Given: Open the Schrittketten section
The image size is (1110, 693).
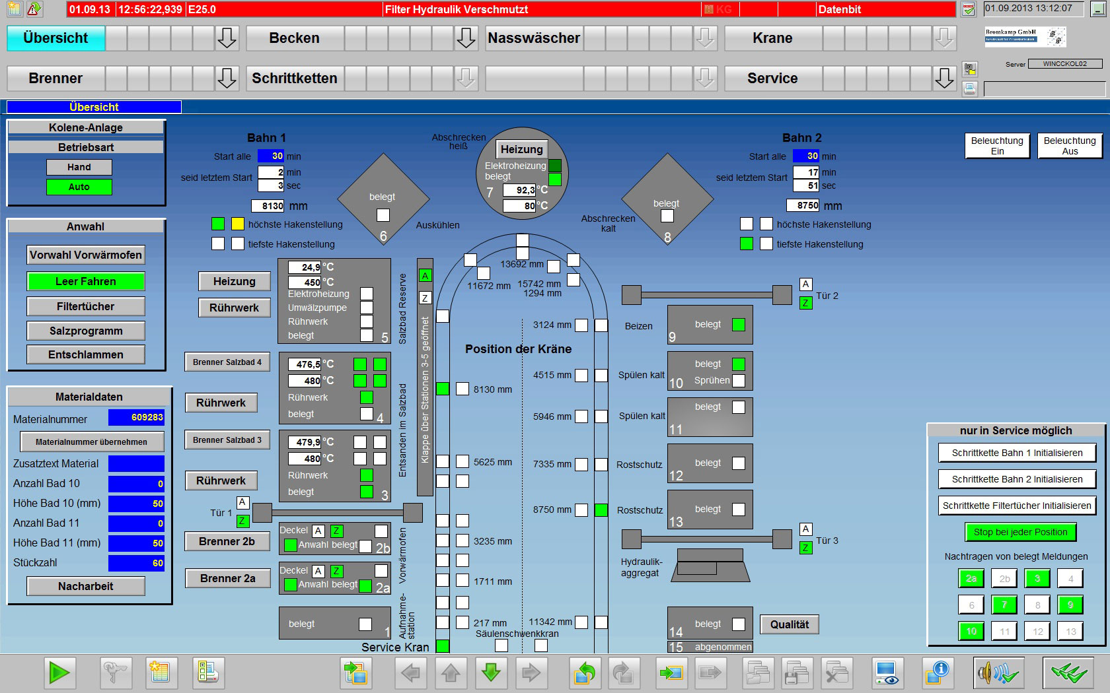Looking at the screenshot, I should click(295, 79).
